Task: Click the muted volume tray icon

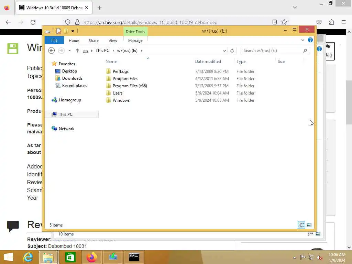Action: pos(319,257)
